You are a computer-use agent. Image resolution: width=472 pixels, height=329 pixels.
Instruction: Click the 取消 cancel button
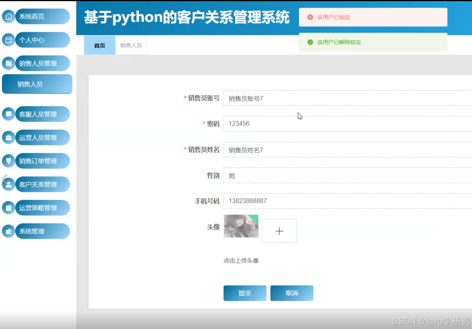coord(292,293)
